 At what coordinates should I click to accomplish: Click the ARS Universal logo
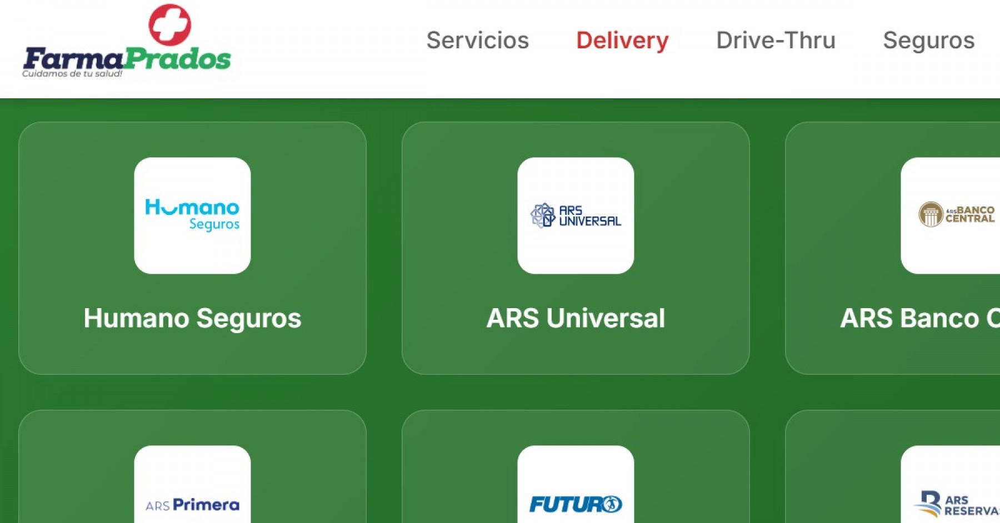[x=576, y=215]
